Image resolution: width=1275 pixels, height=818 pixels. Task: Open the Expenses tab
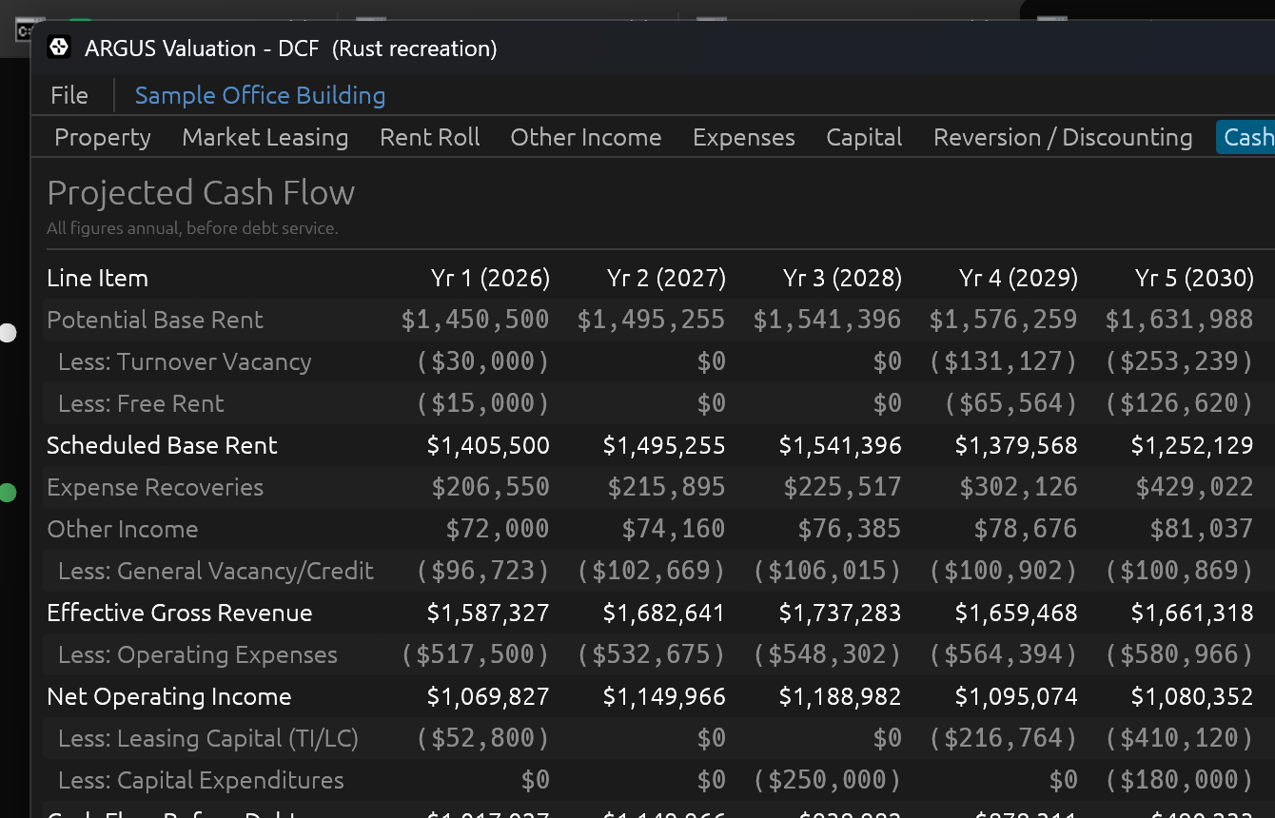click(x=744, y=137)
